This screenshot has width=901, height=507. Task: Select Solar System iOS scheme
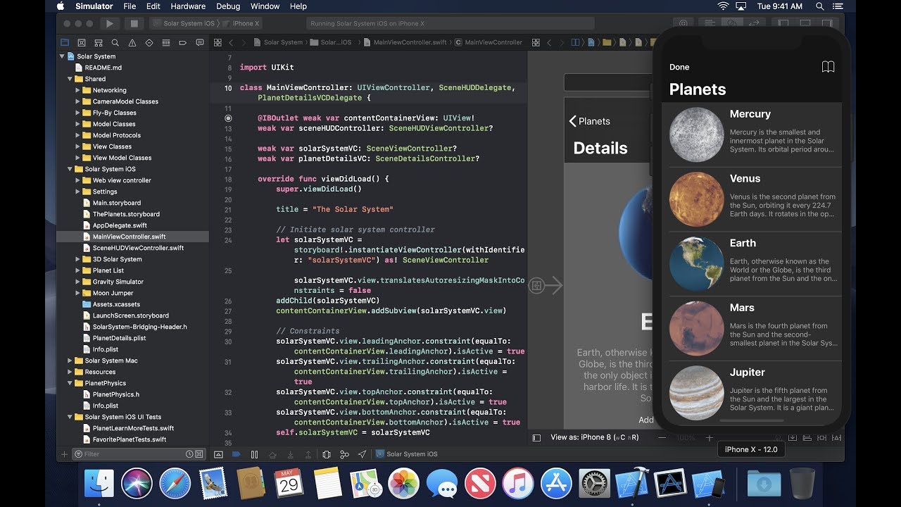(x=184, y=23)
